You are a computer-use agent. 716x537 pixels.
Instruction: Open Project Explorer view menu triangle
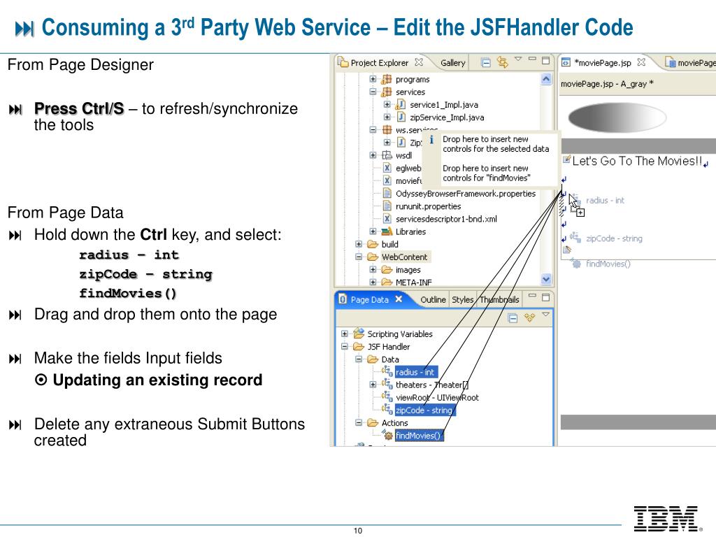pos(518,59)
